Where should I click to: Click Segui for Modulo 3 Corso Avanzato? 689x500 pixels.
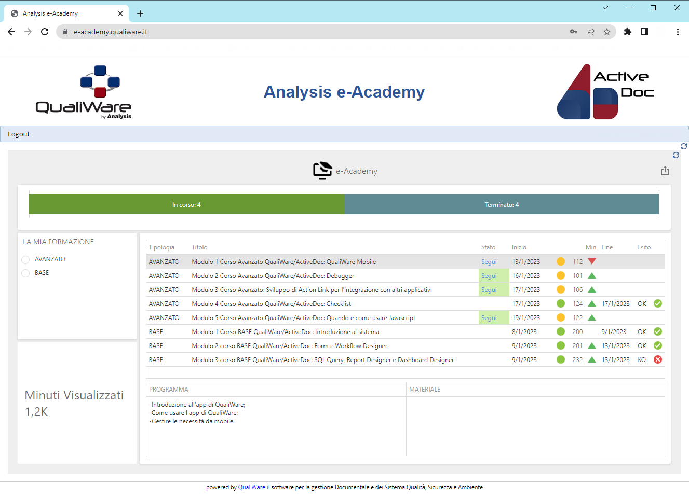(489, 289)
